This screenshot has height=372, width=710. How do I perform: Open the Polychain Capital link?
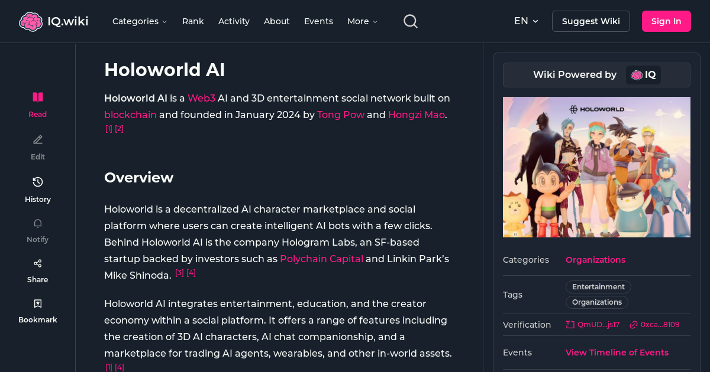tap(321, 259)
